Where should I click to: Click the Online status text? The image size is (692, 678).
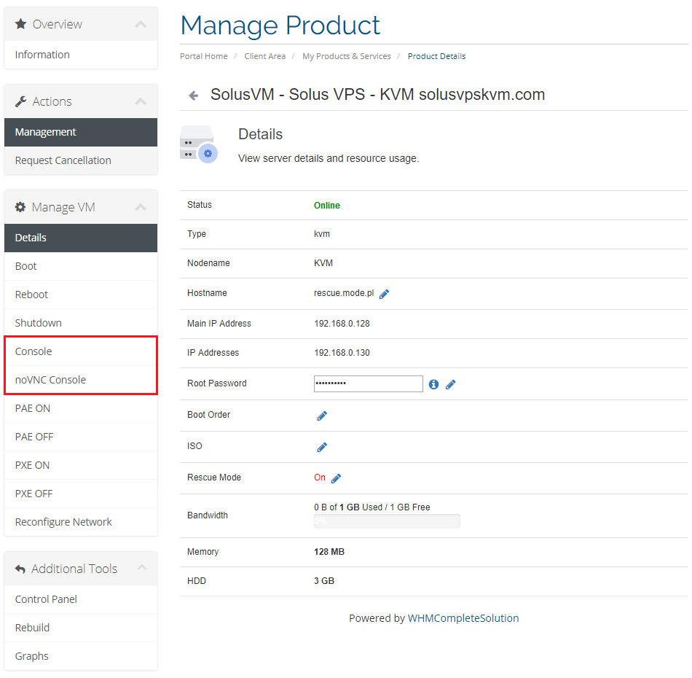pyautogui.click(x=327, y=206)
